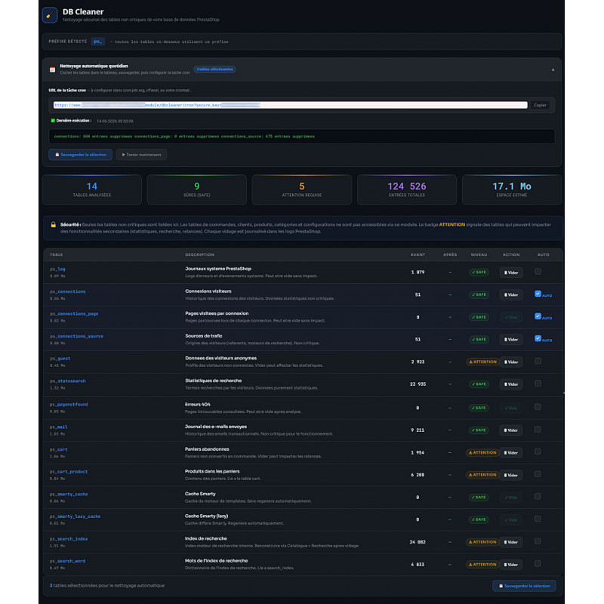The width and height of the screenshot is (604, 604).
Task: Click the 14 Tables analysées card
Action: pos(92,190)
